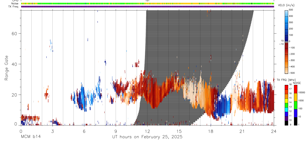Click the '1000' label on the NOISE scale
Image resolution: width=308 pixels, height=142 pixels.
301,100
